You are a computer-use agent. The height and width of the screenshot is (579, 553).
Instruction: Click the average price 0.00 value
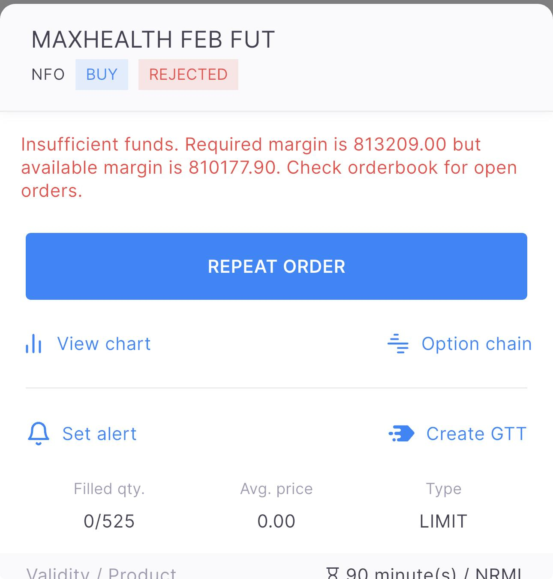276,521
